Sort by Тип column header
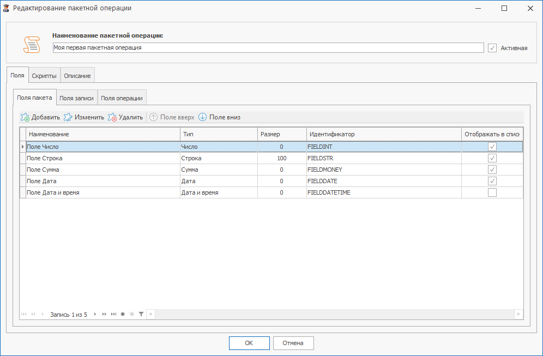543x356 pixels. click(x=219, y=134)
